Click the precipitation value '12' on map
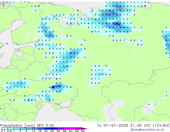Viewport: 170px width, 132px height. [x=110, y=15]
